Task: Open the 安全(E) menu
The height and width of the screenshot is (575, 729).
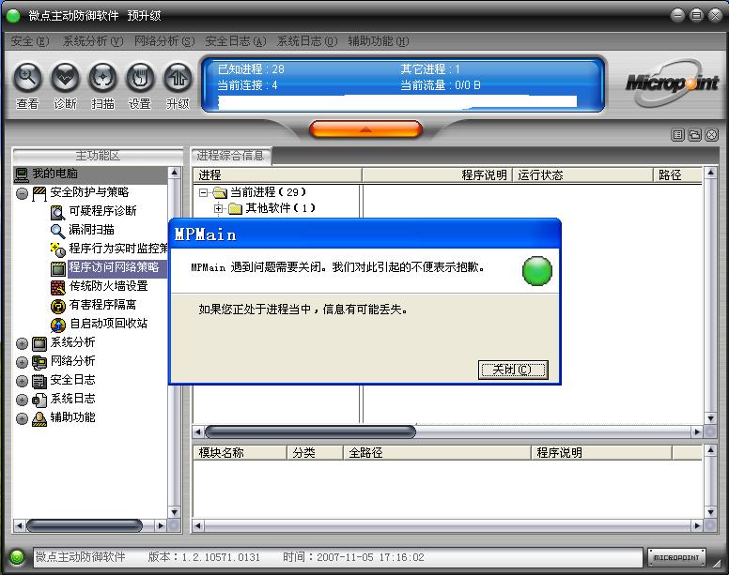Action: pos(30,41)
